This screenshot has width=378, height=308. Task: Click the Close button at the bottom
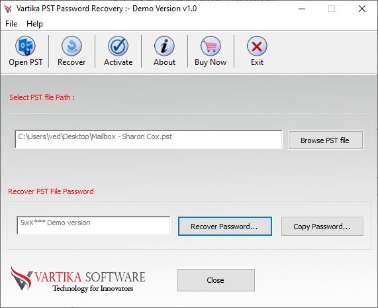216,280
